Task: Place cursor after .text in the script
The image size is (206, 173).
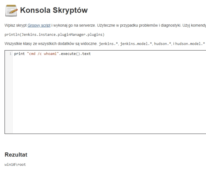Action: (91, 54)
